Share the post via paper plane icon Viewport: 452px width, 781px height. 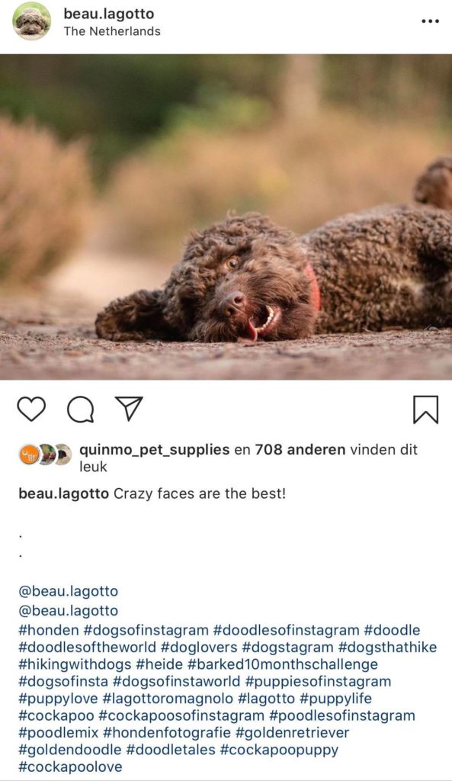pos(129,409)
